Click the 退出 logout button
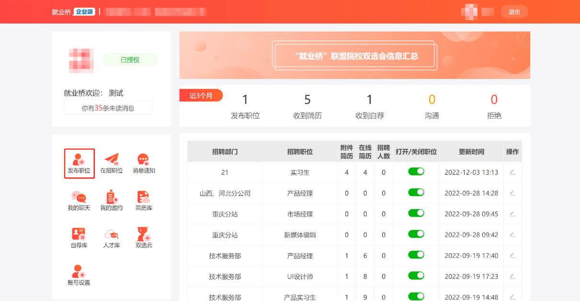This screenshot has width=580, height=301. 514,12
